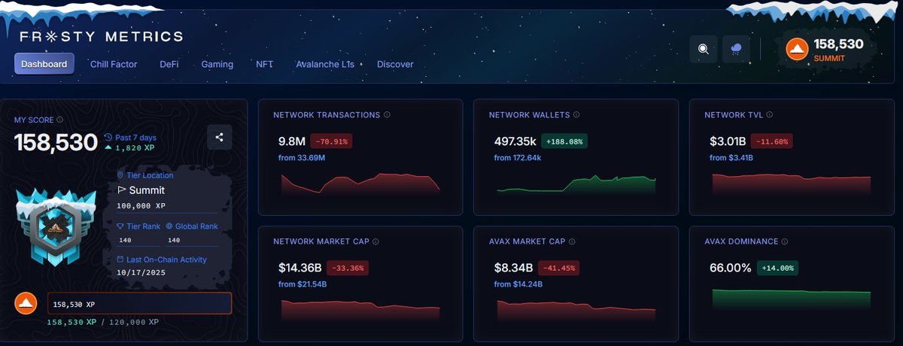
Task: Click the Summit flag icon
Action: coord(122,190)
